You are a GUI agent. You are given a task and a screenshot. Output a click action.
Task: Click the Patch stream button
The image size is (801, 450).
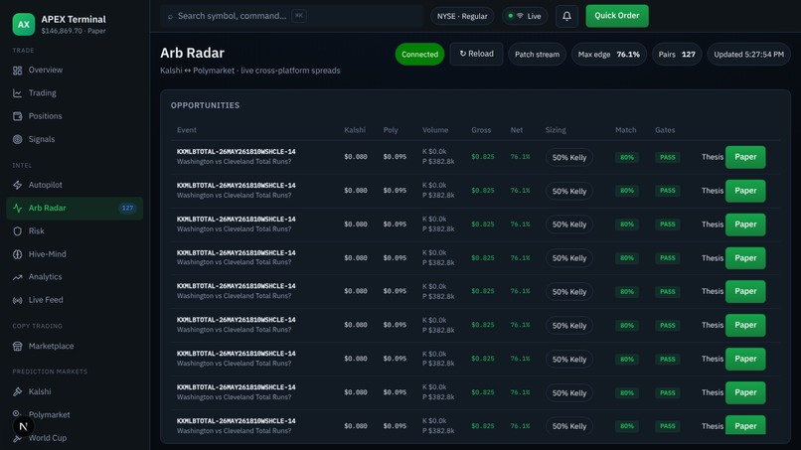[x=537, y=55]
